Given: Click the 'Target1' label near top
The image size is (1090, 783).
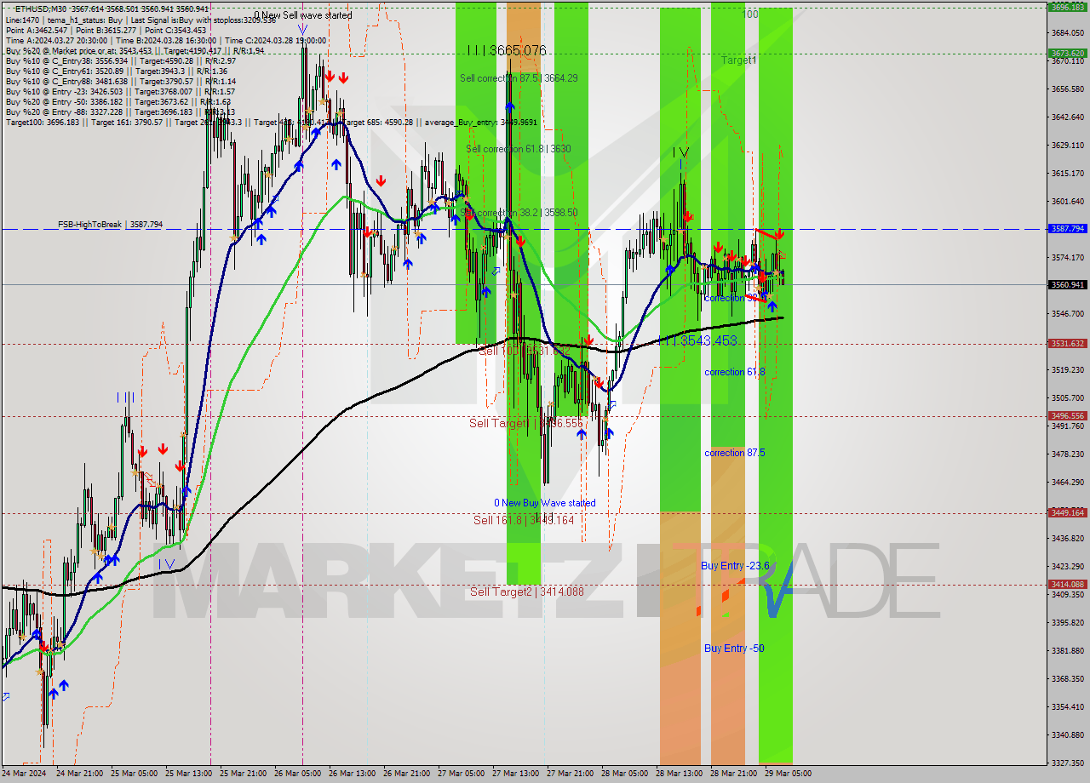Looking at the screenshot, I should (x=738, y=60).
